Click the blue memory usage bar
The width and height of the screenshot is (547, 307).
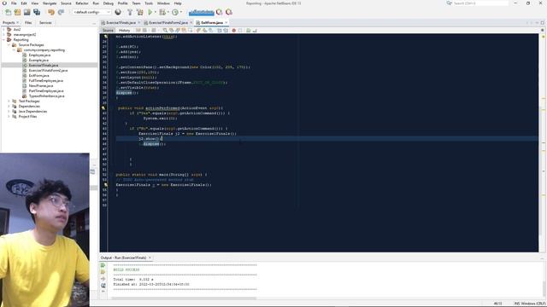[x=202, y=13]
